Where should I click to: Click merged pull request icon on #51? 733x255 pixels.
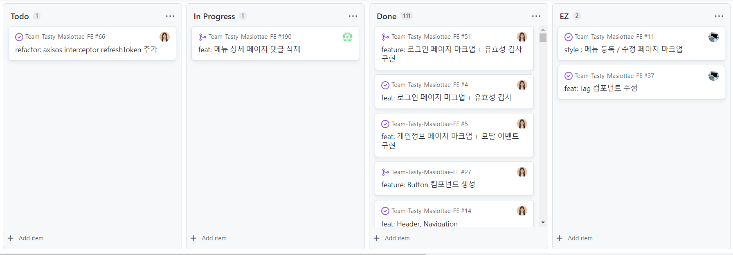(x=385, y=37)
